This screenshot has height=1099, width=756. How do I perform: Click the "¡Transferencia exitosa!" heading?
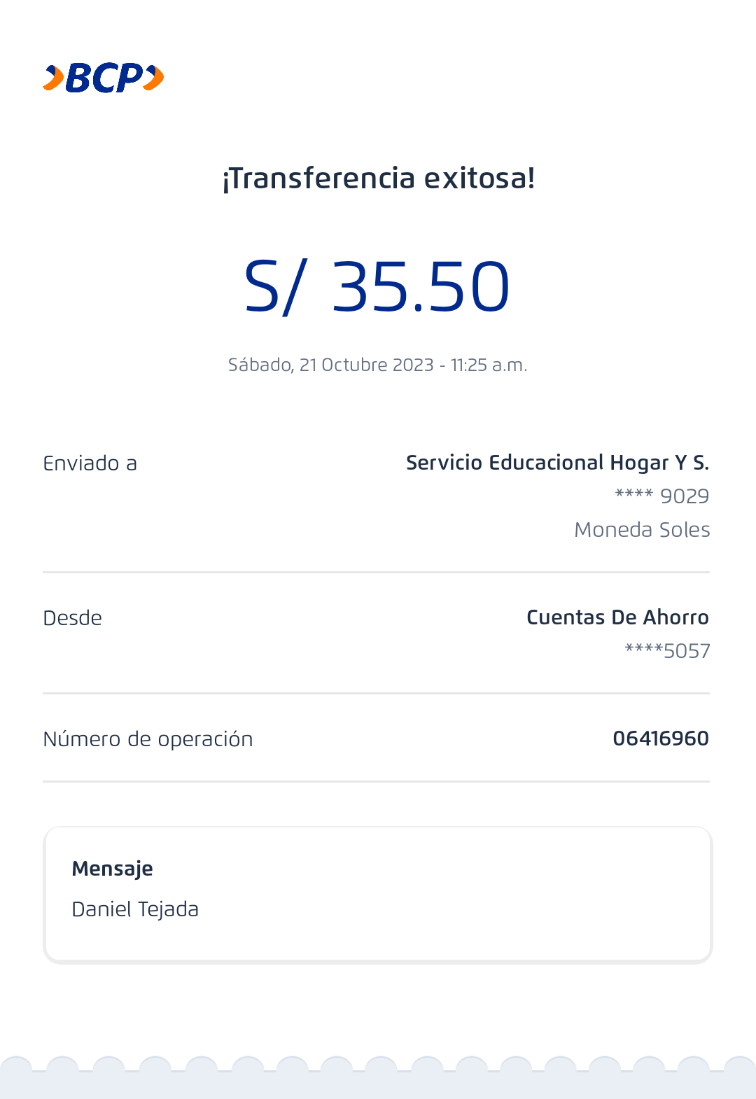378,178
